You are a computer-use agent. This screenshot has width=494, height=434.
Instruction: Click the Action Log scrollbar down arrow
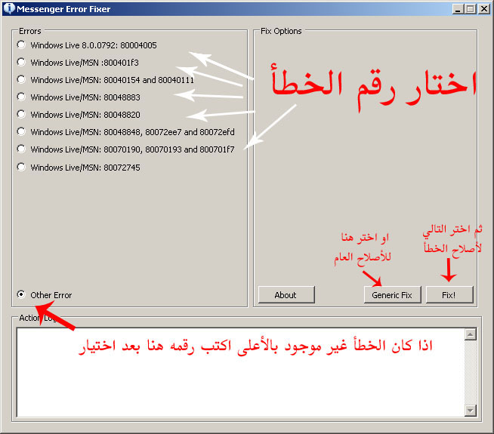[471, 410]
